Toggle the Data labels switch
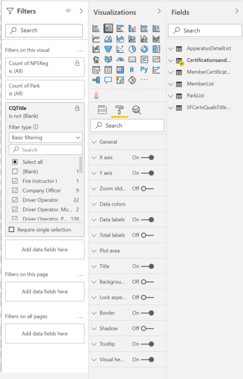Viewport: 243px width, 379px height. point(148,220)
